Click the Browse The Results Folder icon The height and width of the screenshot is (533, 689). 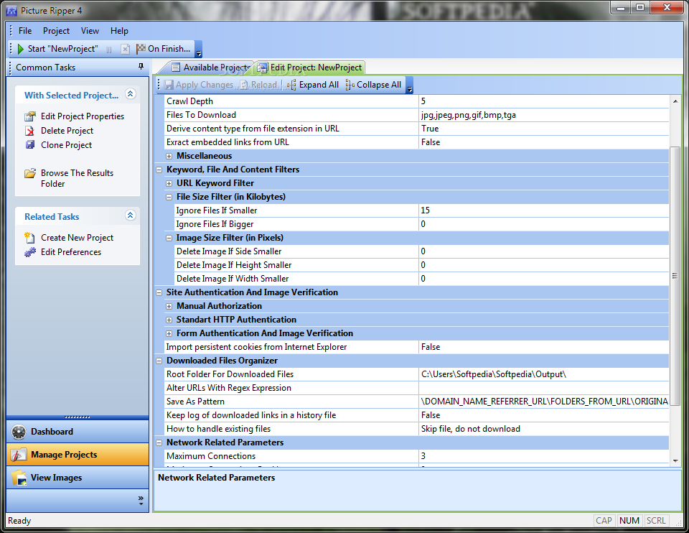[x=30, y=173]
